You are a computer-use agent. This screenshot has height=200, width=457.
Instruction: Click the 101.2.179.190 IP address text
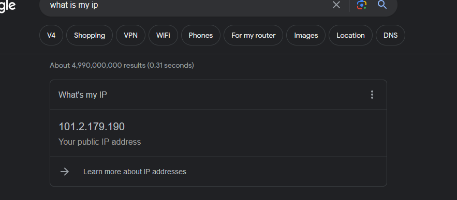click(x=92, y=127)
